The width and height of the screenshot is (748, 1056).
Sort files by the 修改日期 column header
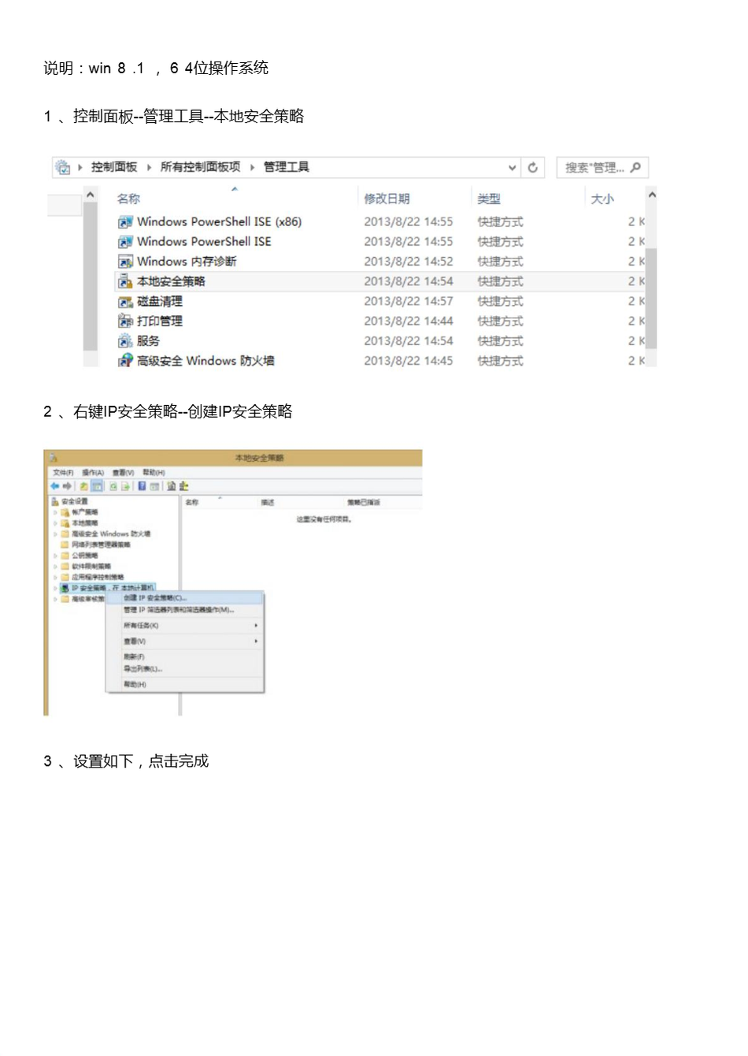click(387, 199)
